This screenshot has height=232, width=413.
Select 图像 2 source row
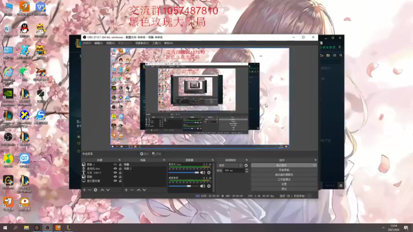101,164
